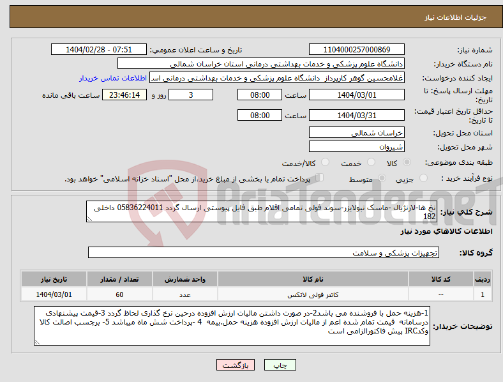Select the متوسط purchase type radio
Image resolution: width=503 pixels, height=382 pixels.
[x=382, y=178]
